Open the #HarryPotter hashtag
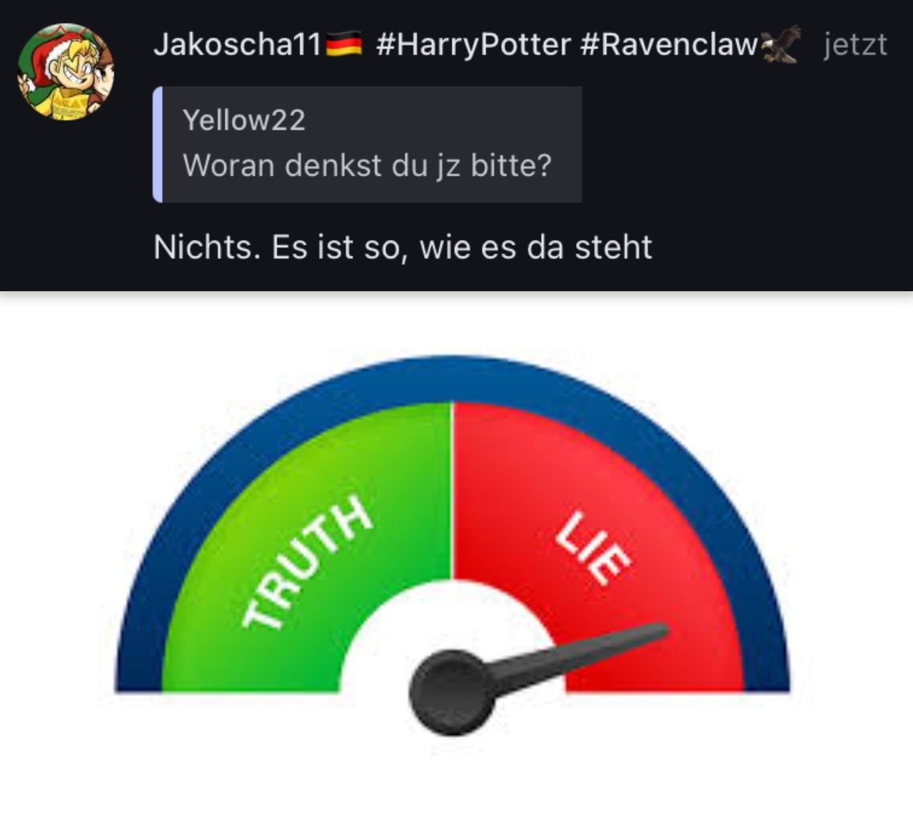This screenshot has width=913, height=828. 473,45
